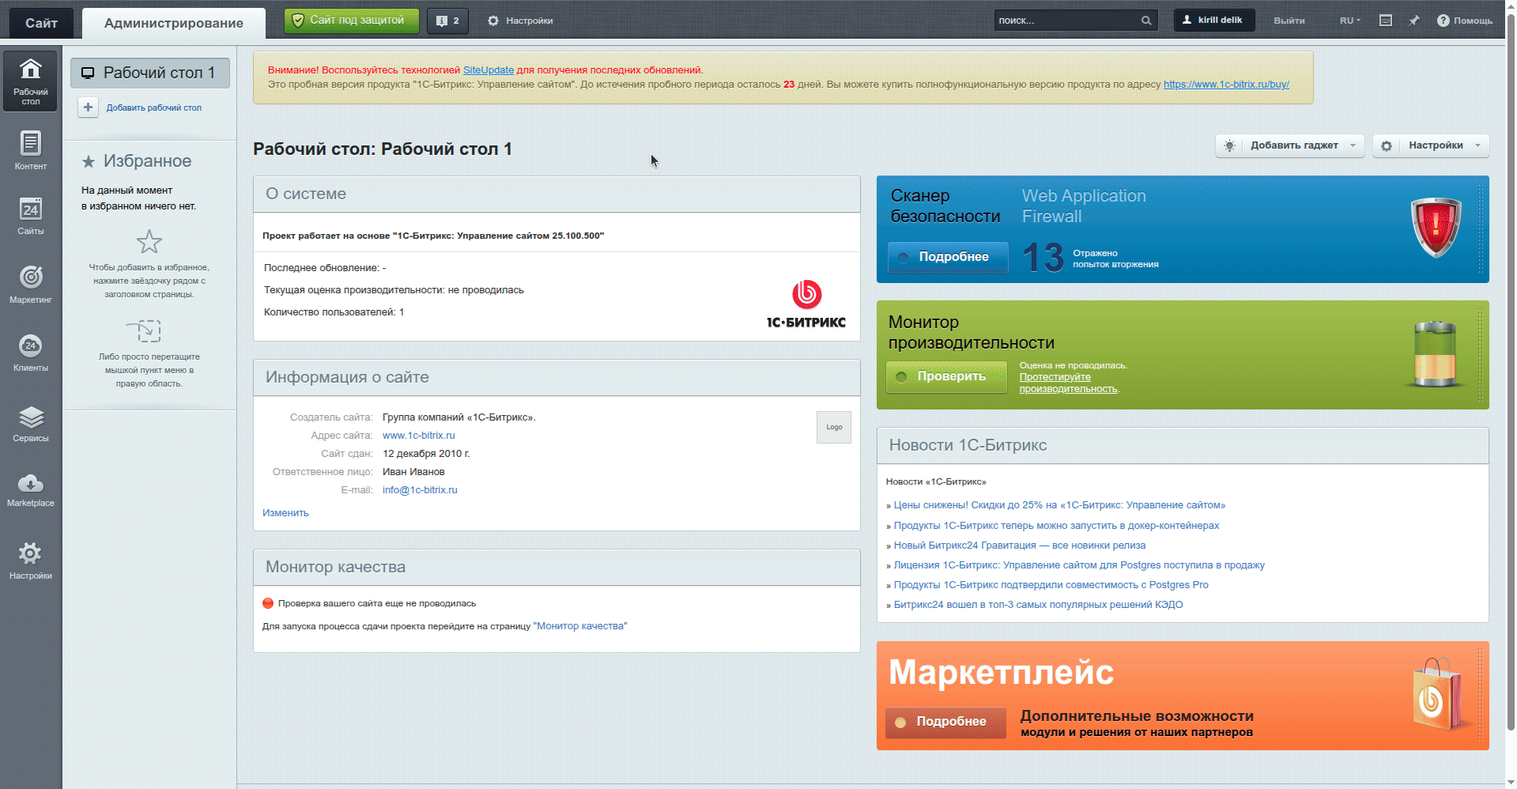This screenshot has width=1517, height=789.
Task: Click Подробнее in the Маркетплейс banner
Action: (945, 722)
